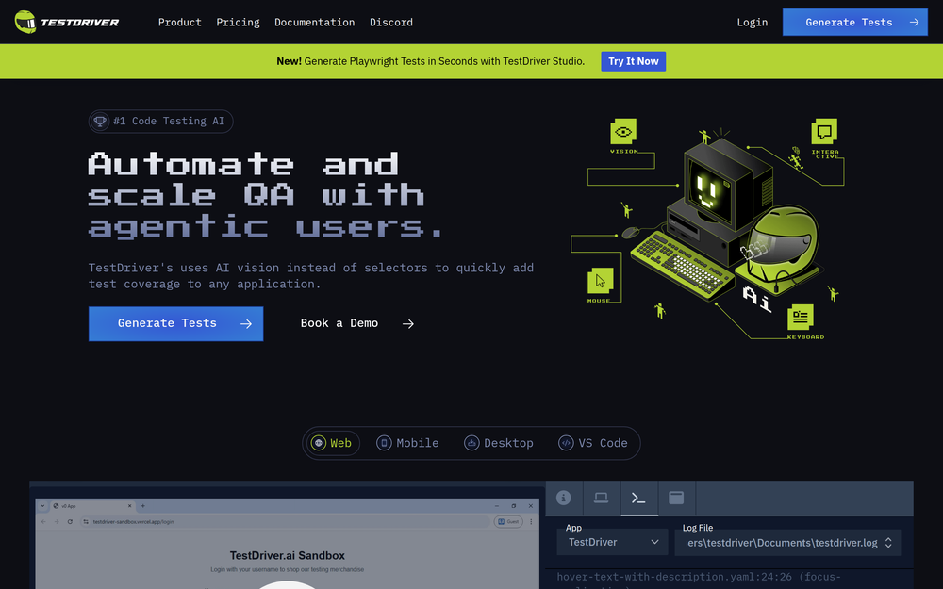
Task: Click the Guest profile chip in sandbox browser
Action: tap(508, 522)
